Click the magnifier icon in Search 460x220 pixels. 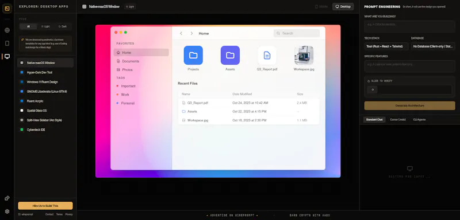click(278, 33)
